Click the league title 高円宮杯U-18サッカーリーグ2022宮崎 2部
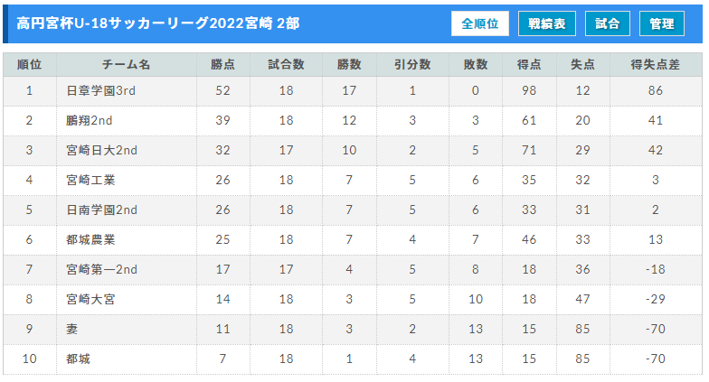 click(157, 23)
